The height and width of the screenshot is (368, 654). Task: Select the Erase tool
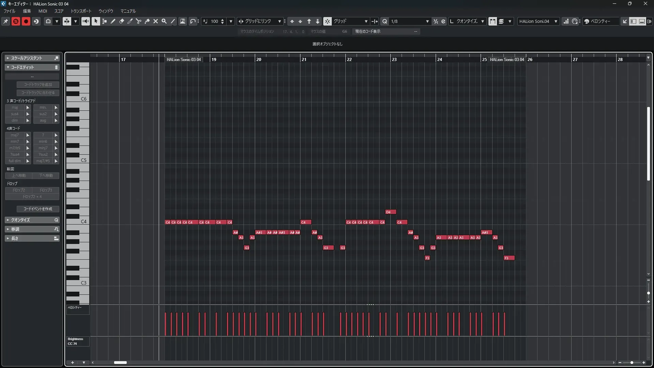[121, 21]
